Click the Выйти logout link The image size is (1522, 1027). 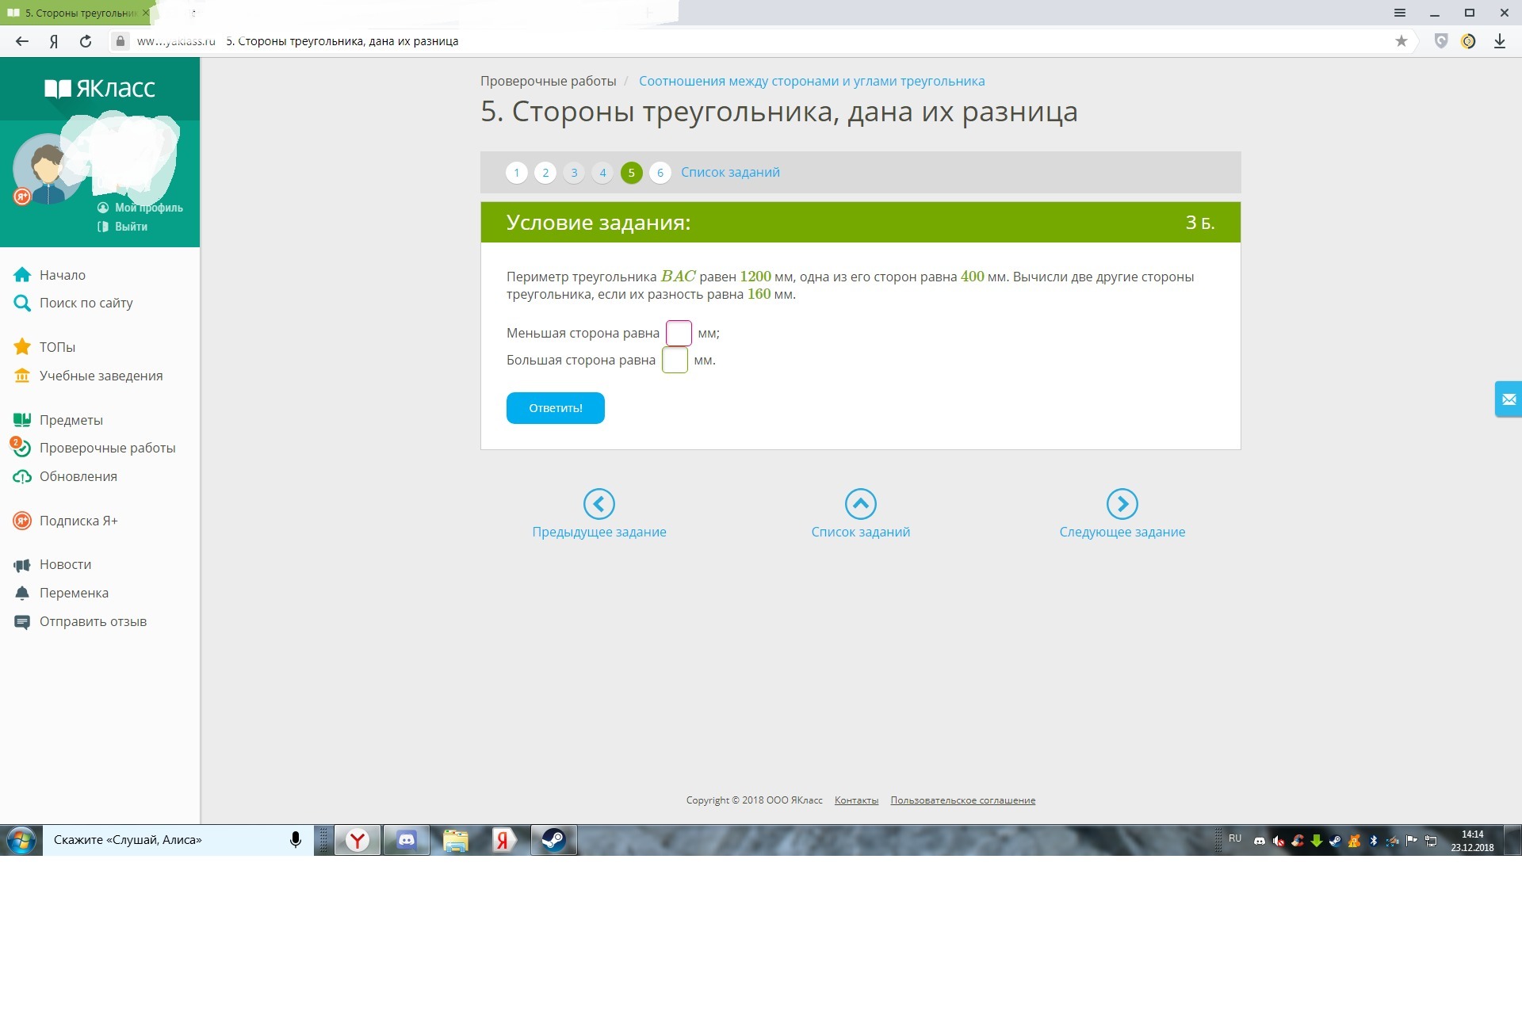130,227
